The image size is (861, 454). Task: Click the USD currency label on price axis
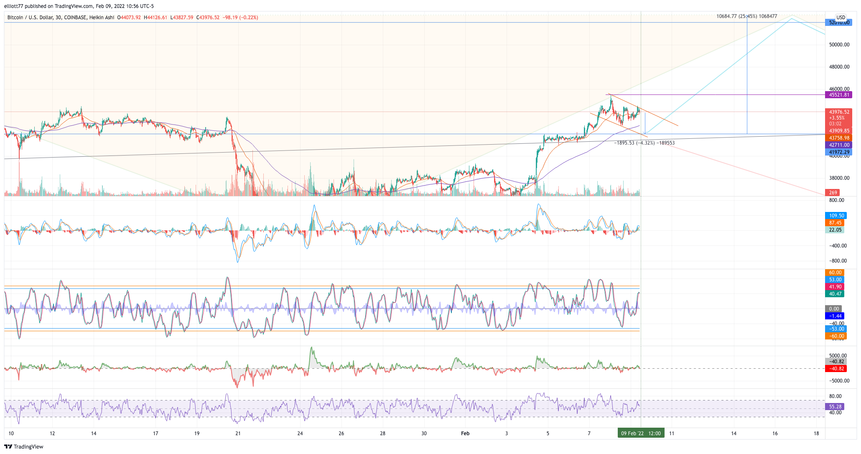[x=841, y=18]
